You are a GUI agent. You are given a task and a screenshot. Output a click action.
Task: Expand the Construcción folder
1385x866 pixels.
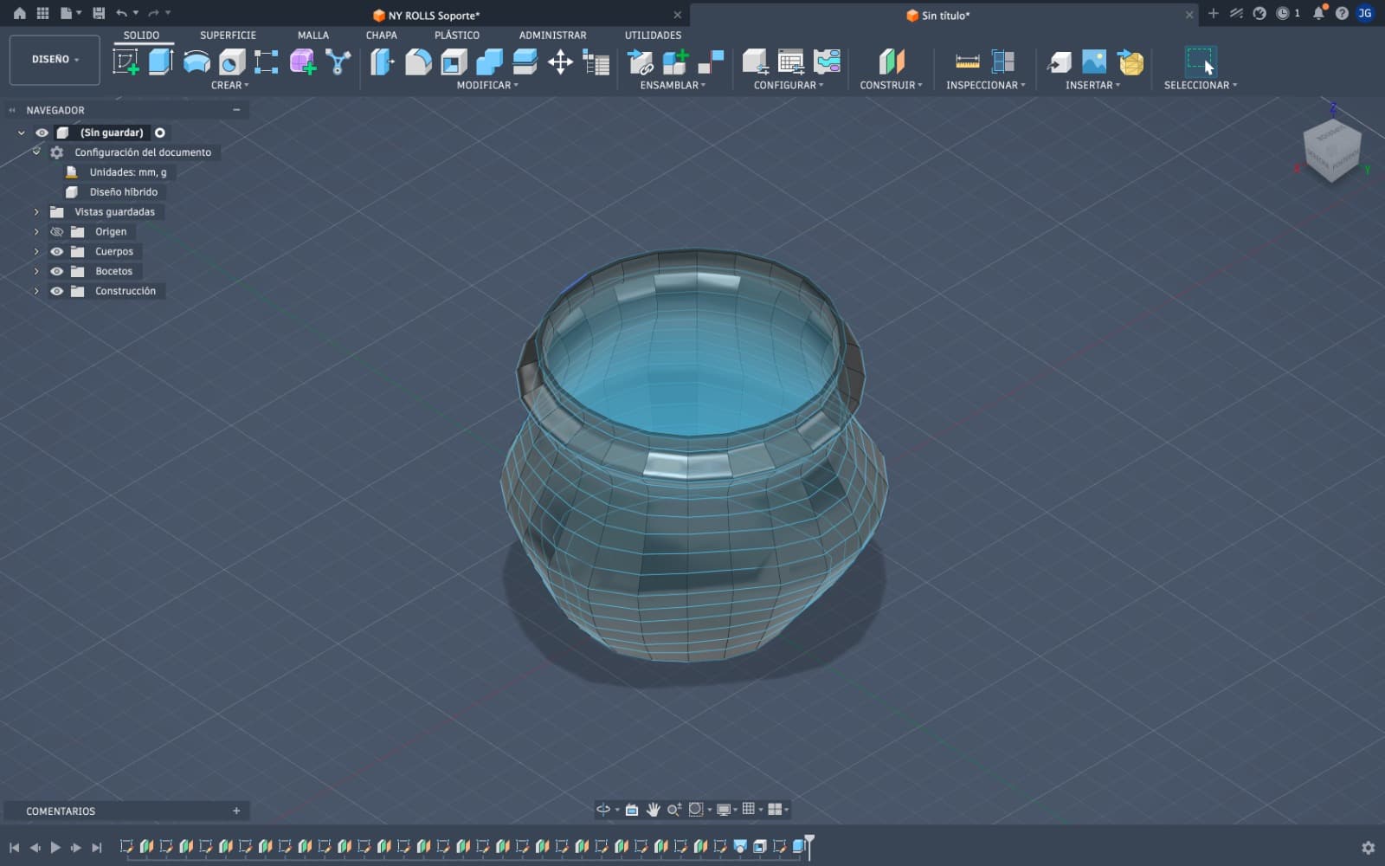click(x=36, y=291)
